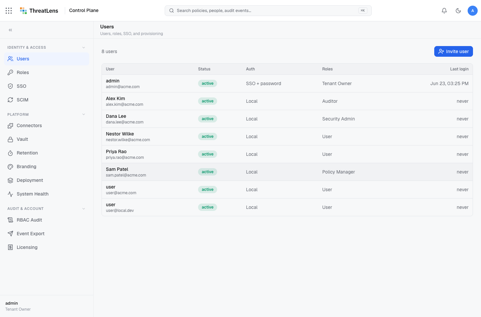Collapse the Identity & Access section
481x317 pixels.
point(84,47)
